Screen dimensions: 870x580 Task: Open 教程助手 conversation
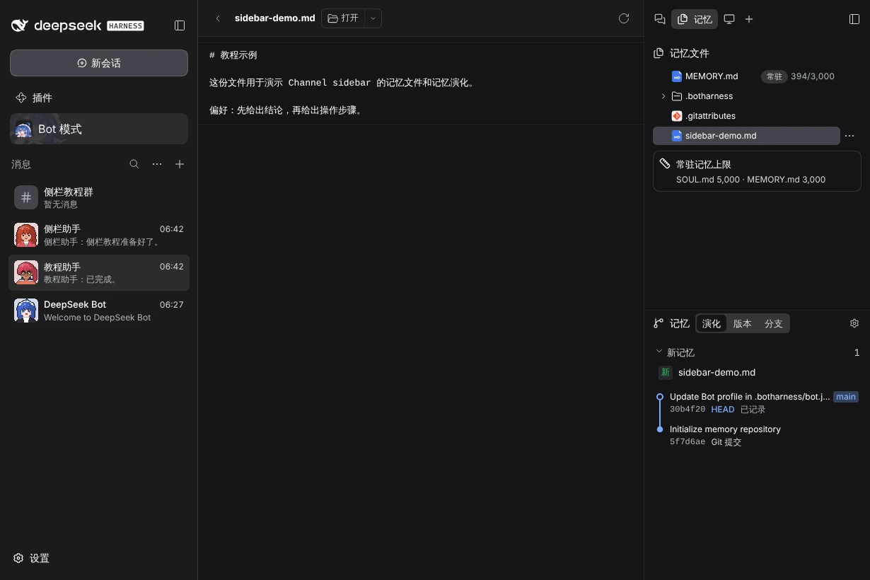point(99,272)
